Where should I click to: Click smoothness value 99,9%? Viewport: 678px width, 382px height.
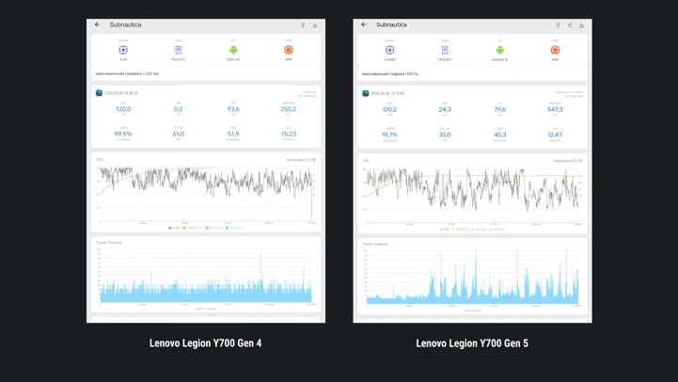[x=123, y=135]
